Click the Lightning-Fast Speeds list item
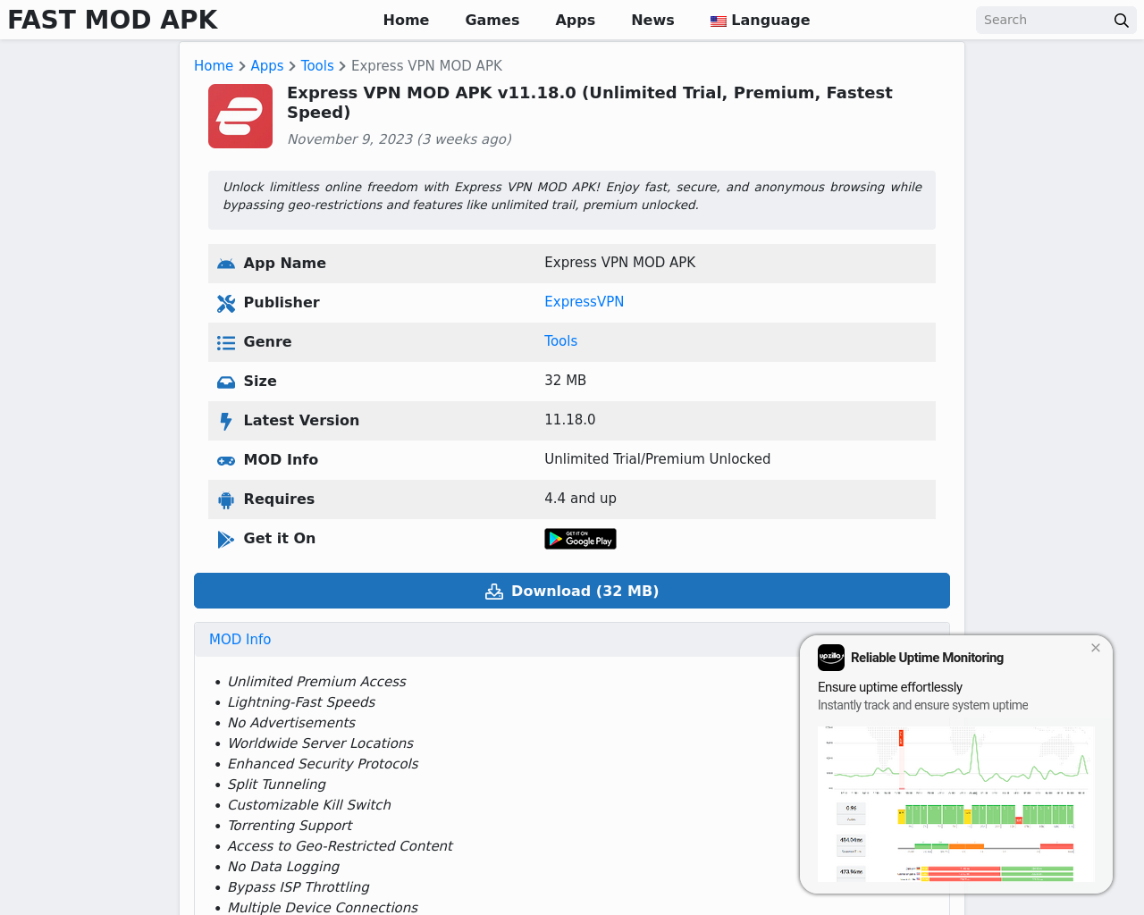The image size is (1144, 915). point(301,702)
